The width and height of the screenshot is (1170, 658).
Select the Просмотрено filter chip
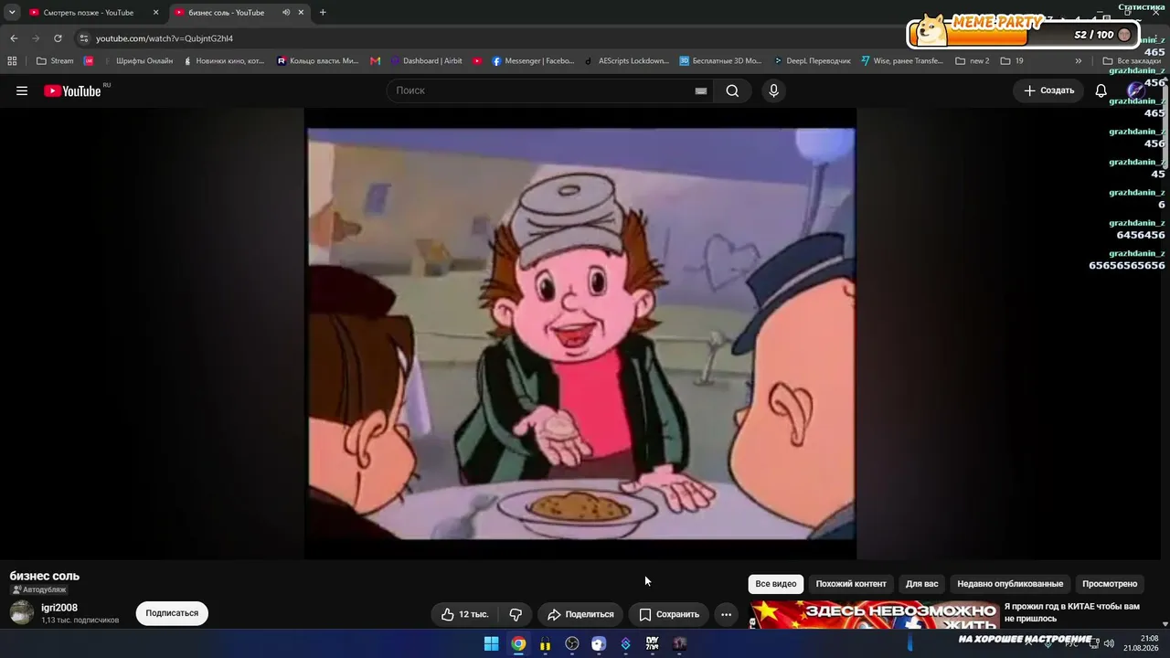tap(1110, 584)
